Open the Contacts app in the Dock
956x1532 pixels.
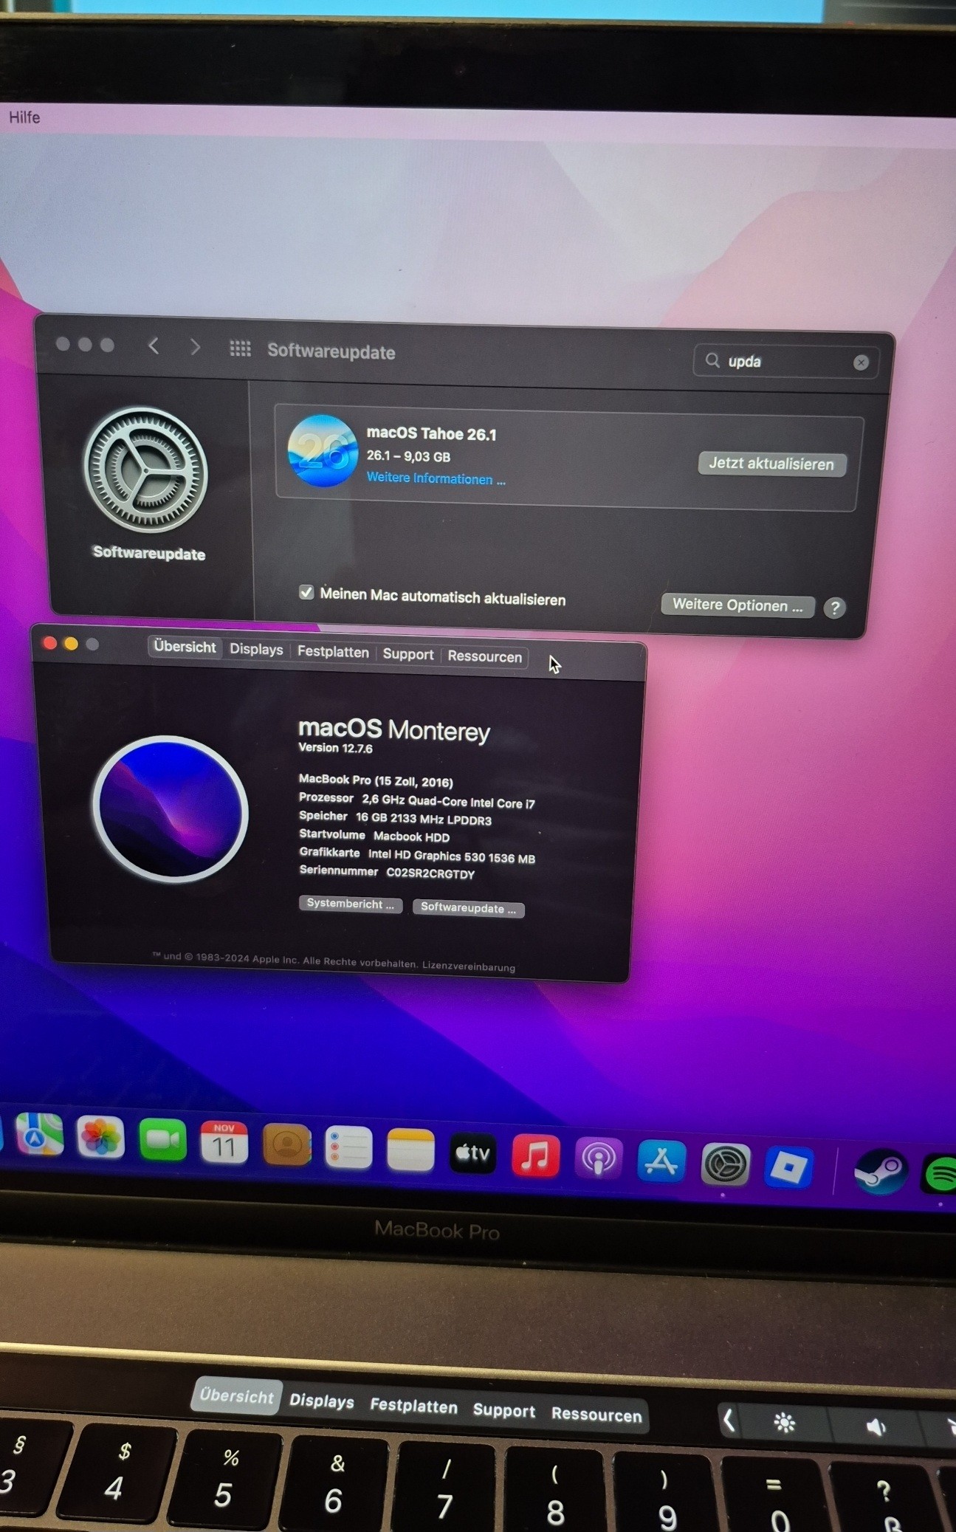click(286, 1146)
